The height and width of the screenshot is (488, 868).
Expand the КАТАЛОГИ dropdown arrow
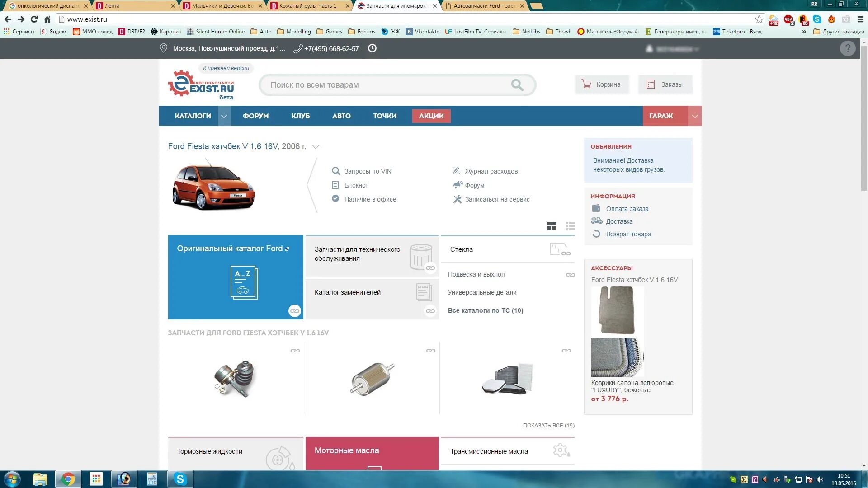tap(224, 116)
